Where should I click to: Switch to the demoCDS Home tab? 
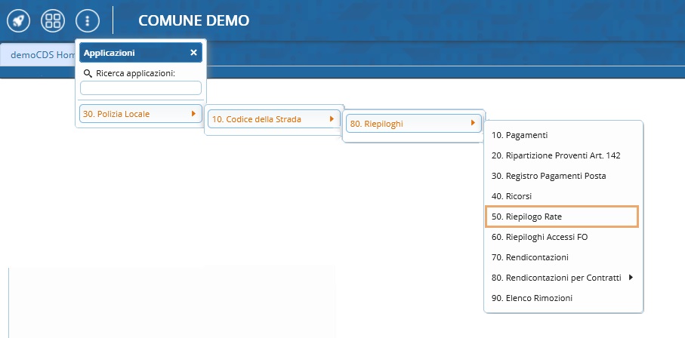point(42,55)
